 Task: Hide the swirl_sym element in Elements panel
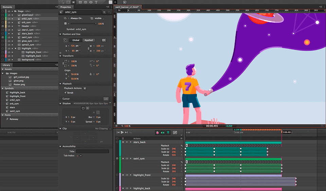coord(9,37)
